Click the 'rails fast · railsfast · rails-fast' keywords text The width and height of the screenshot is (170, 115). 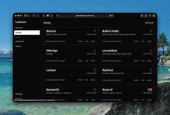113,73
